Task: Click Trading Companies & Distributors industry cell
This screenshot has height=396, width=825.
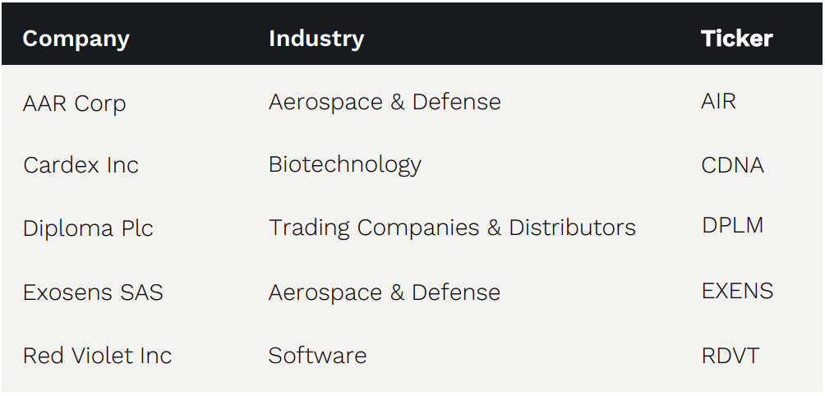Action: (452, 228)
